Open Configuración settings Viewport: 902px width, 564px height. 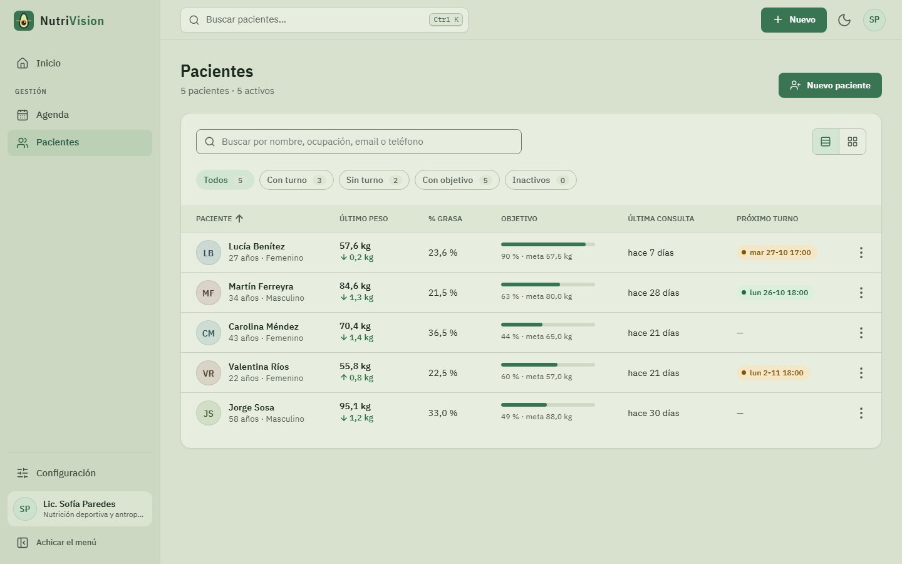click(80, 473)
